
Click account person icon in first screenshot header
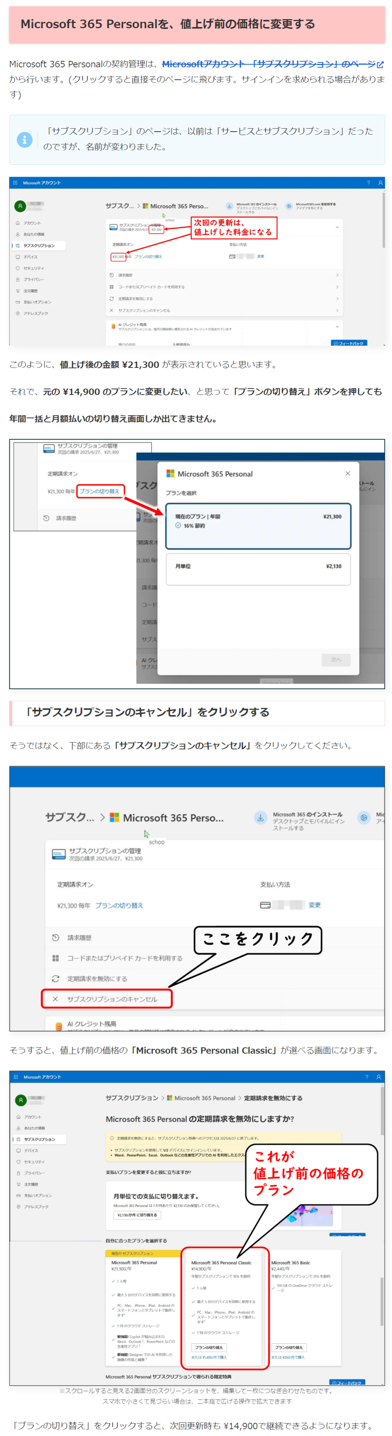click(x=380, y=183)
